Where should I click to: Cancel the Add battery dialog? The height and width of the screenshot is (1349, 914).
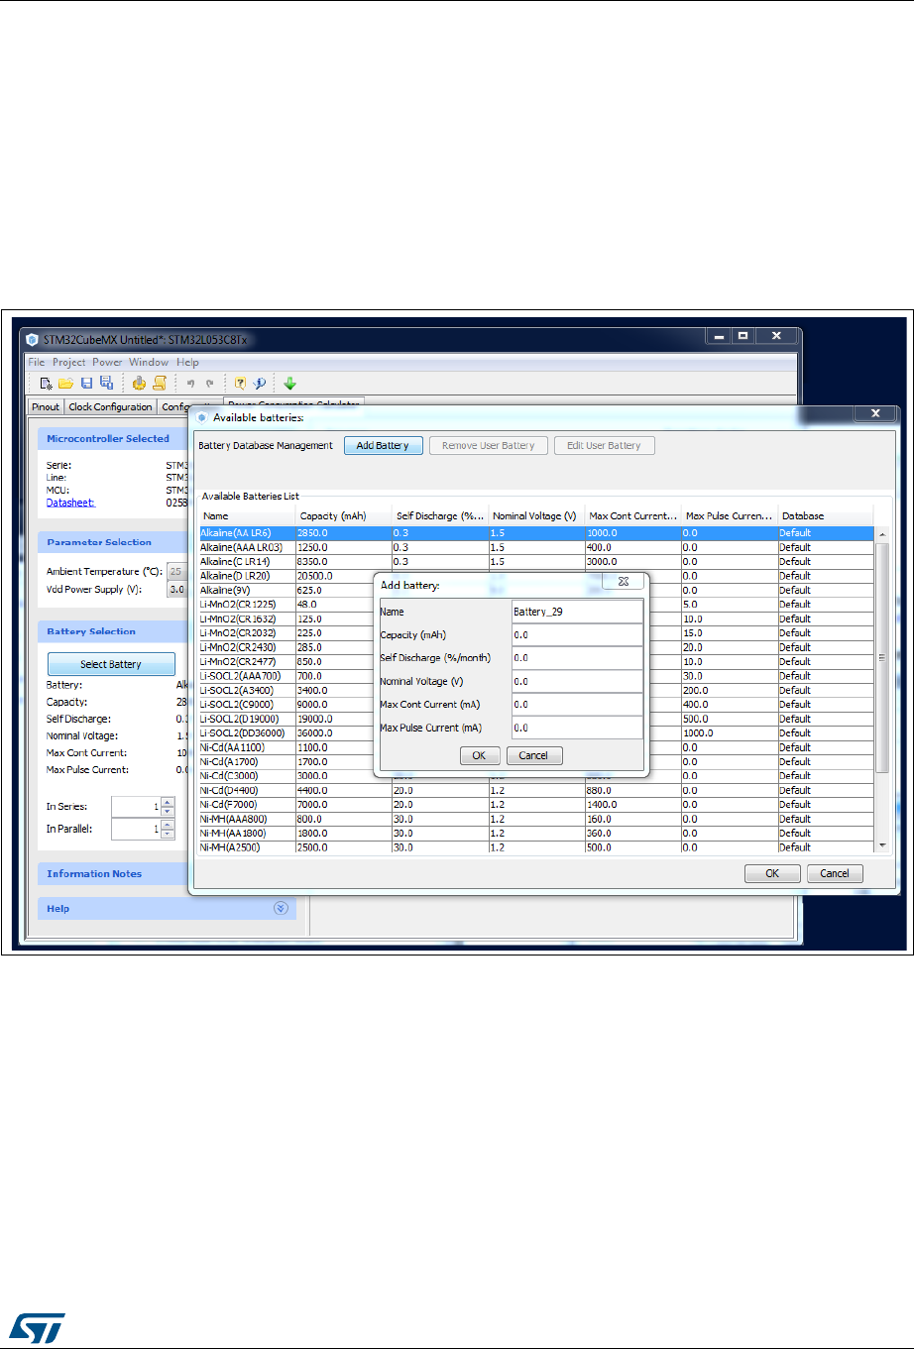point(533,755)
